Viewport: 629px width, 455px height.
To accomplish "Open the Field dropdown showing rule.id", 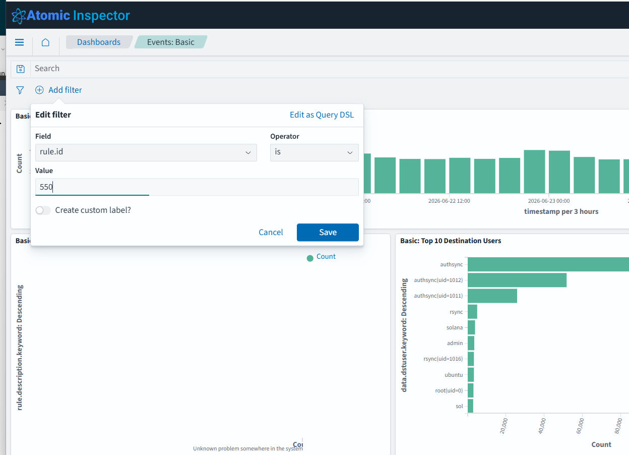I will coord(146,152).
